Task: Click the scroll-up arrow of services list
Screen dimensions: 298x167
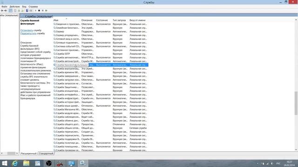Action: tap(296, 19)
